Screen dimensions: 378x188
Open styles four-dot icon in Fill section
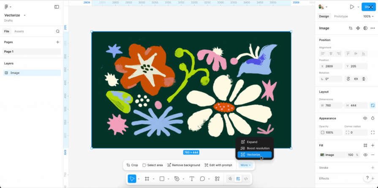365,145
